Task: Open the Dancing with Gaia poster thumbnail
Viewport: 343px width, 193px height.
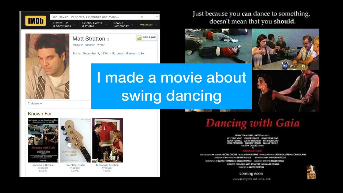Action: click(x=43, y=140)
